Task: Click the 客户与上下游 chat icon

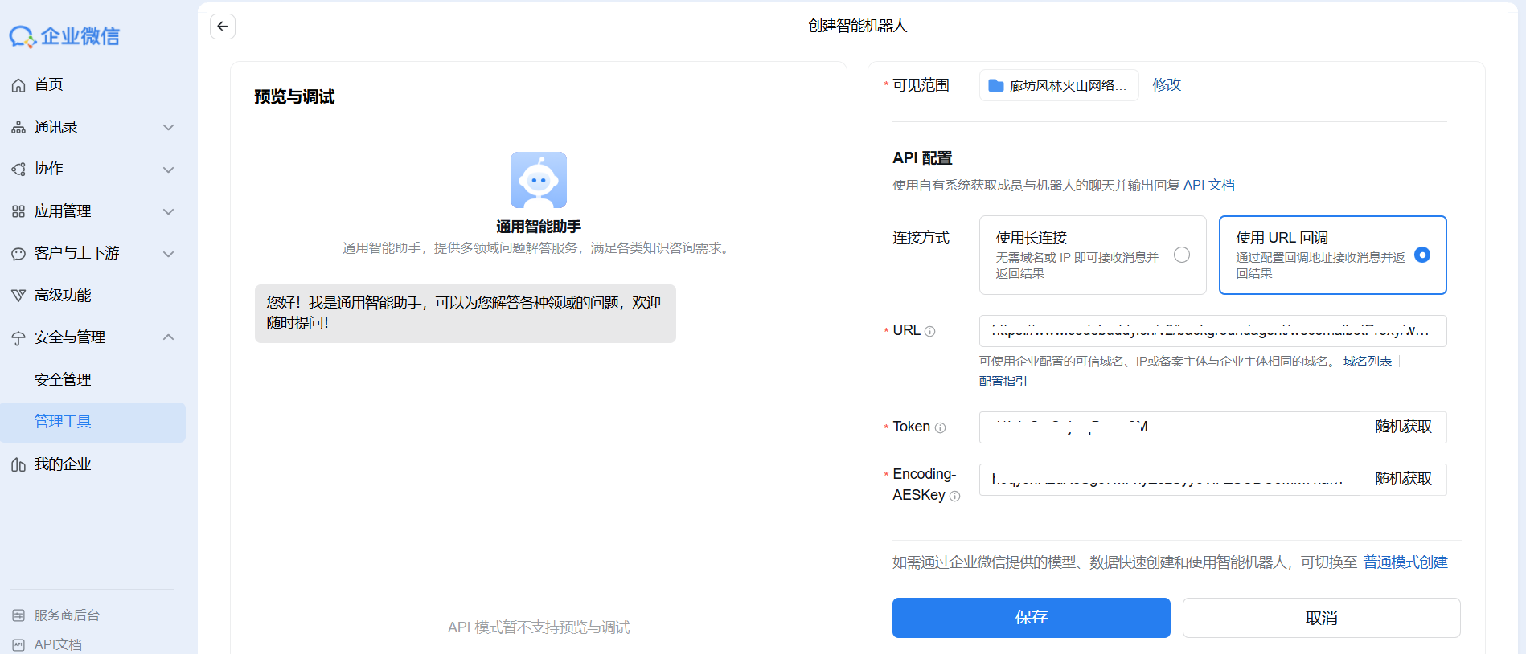Action: [18, 254]
